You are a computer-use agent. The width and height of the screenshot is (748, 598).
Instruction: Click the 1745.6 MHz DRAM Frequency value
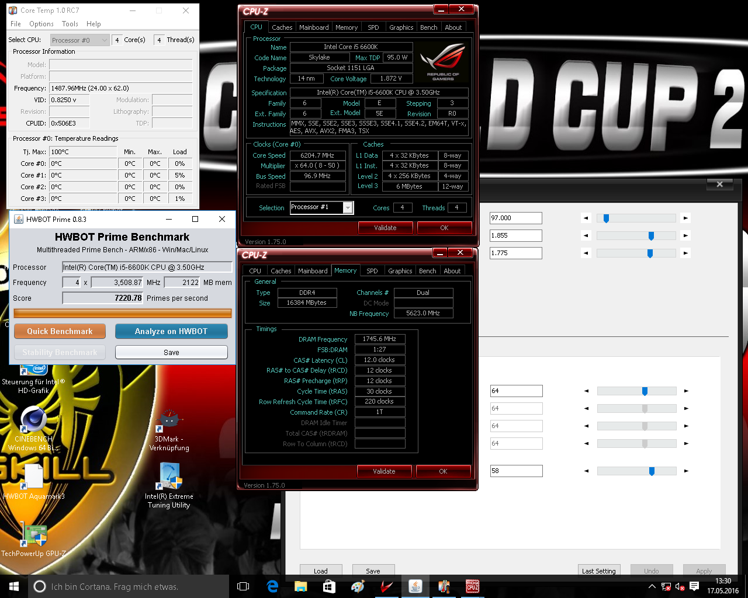click(379, 339)
